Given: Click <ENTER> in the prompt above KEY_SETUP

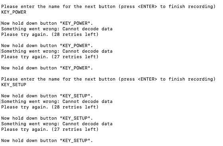Looking at the screenshot, I should pyautogui.click(x=147, y=79).
